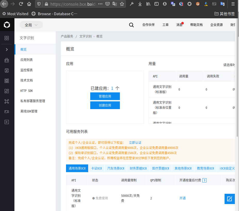Click the Baidu Cloud logo icon
Viewport: 239px width, 211px height.
tap(7, 25)
